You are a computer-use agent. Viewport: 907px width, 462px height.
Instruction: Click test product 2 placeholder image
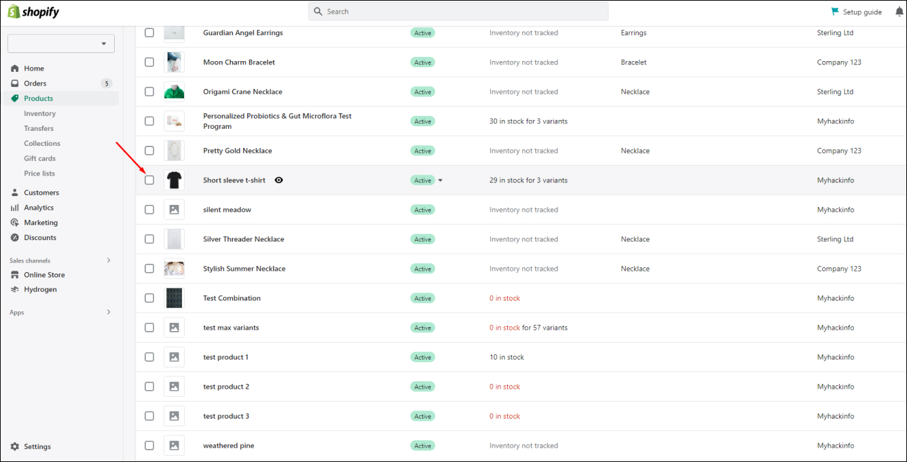point(174,387)
